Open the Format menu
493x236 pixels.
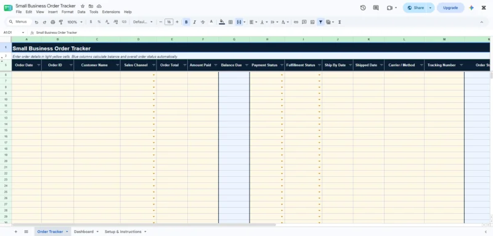tap(67, 12)
